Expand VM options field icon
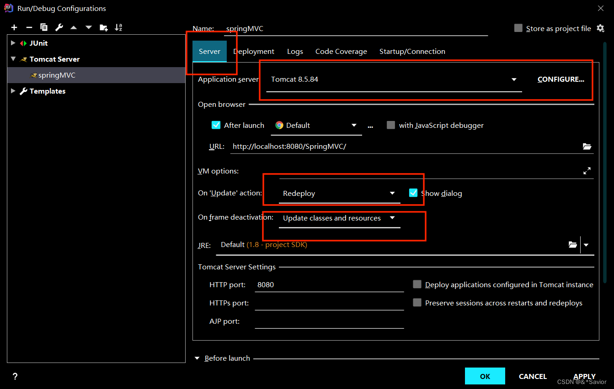614x389 pixels. click(x=587, y=171)
